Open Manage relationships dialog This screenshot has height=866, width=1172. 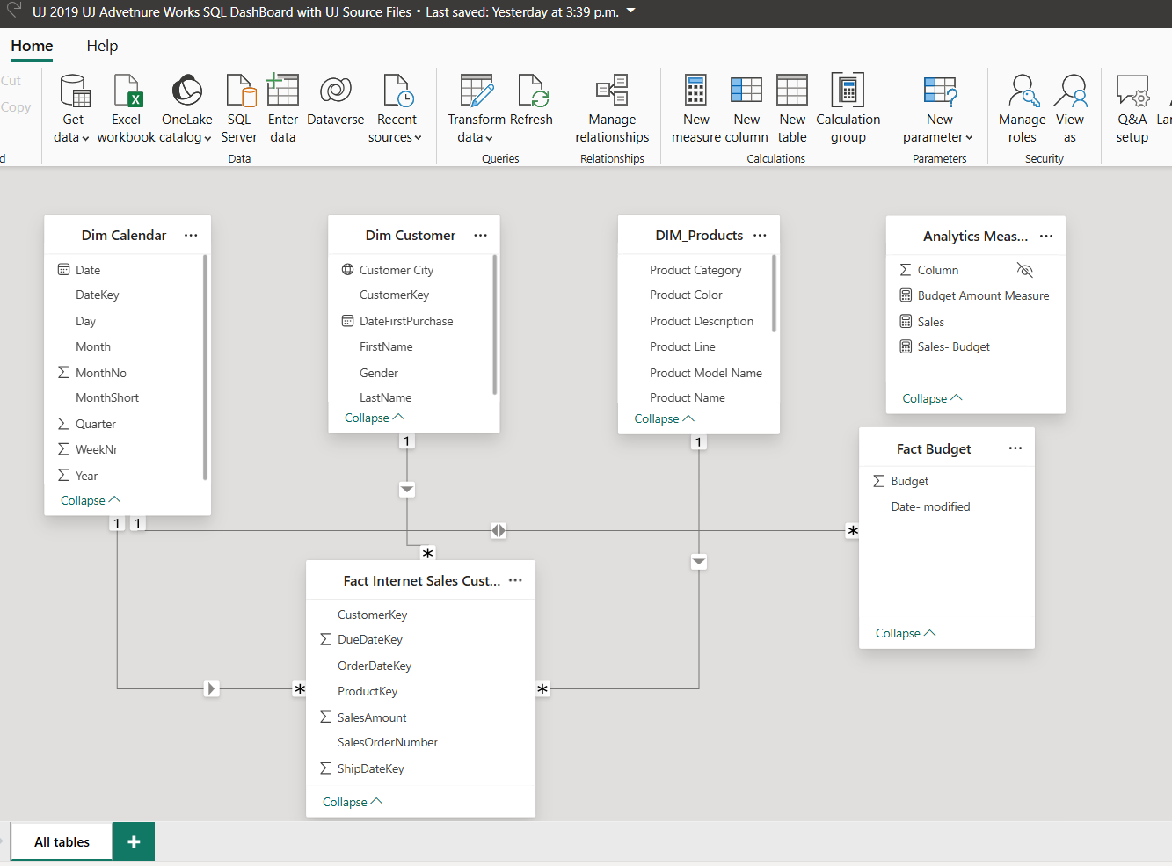coord(612,109)
